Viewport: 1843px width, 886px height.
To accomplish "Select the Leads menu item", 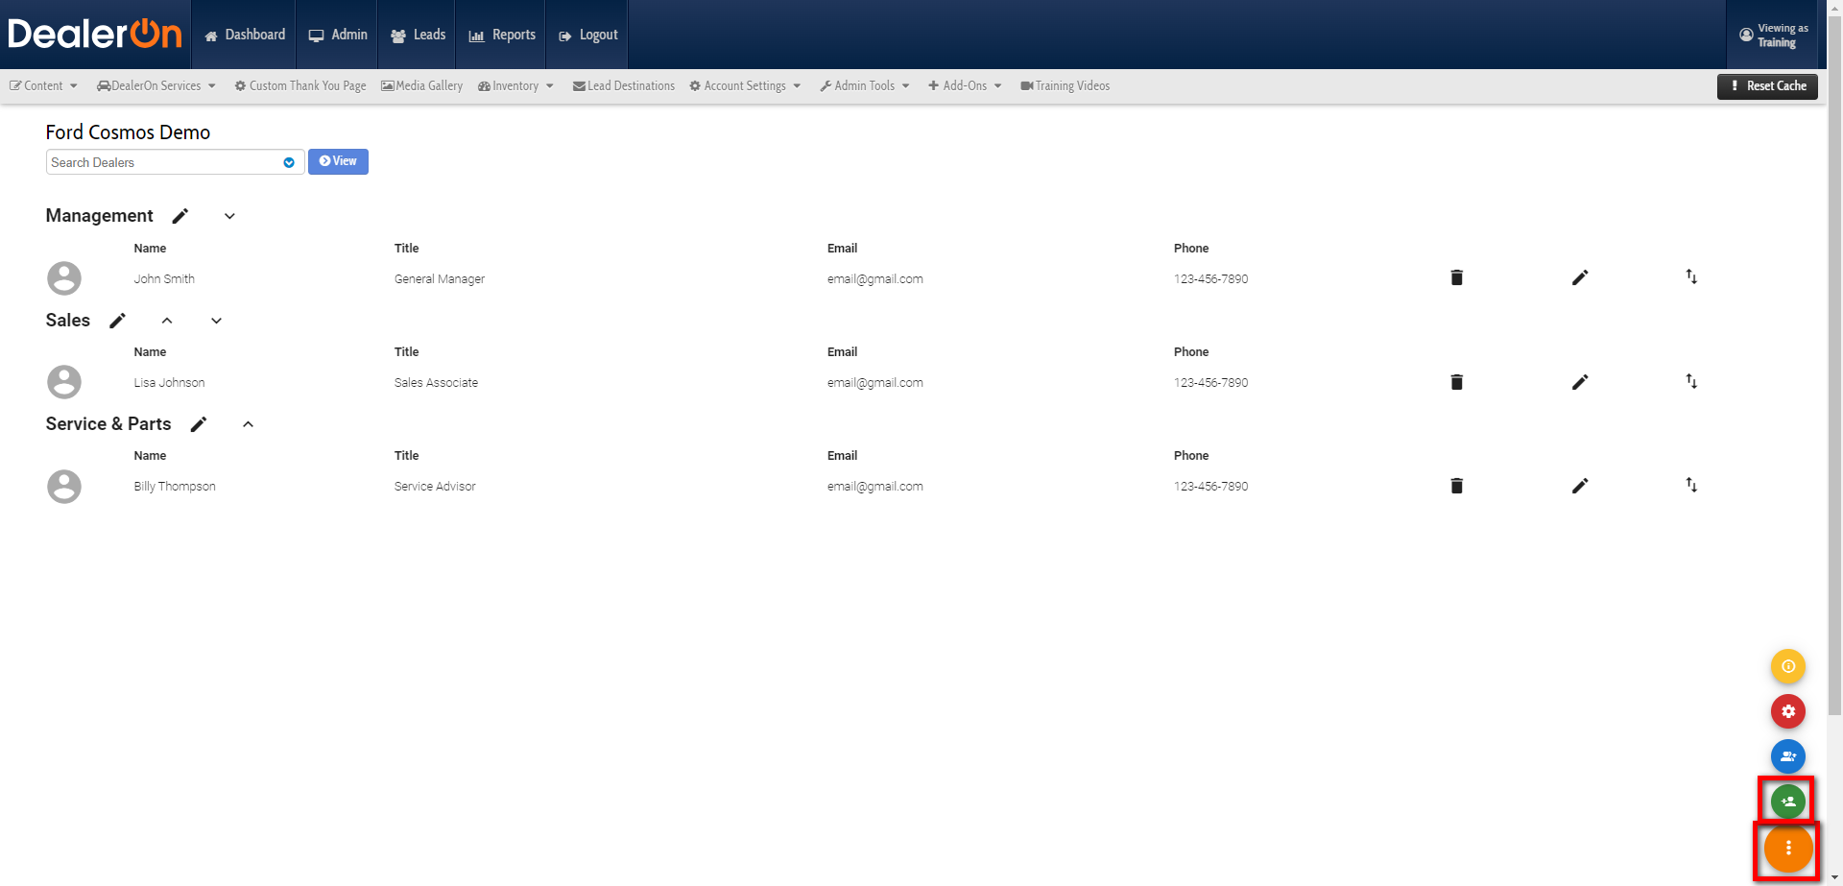I will point(417,35).
